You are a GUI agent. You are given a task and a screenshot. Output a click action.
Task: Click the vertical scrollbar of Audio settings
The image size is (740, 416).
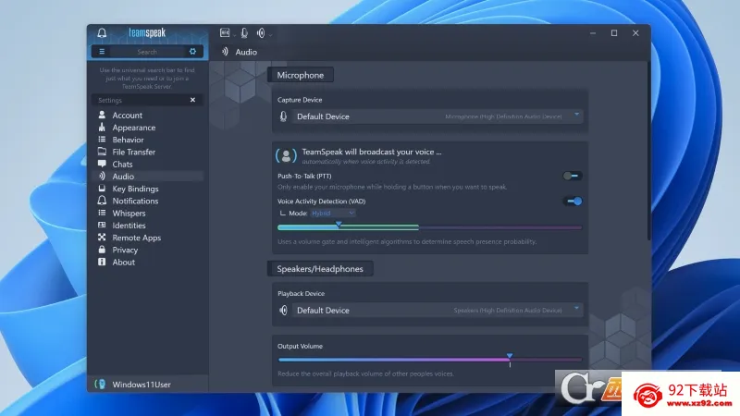649,151
